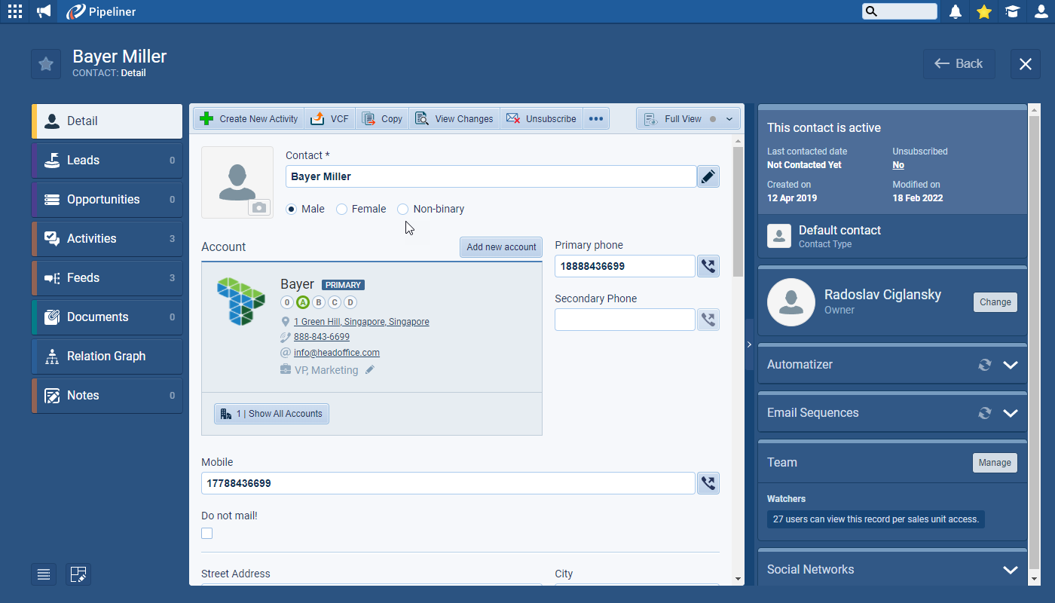1055x603 pixels.
Task: Open the info@headoffice.com email link
Action: point(336,353)
